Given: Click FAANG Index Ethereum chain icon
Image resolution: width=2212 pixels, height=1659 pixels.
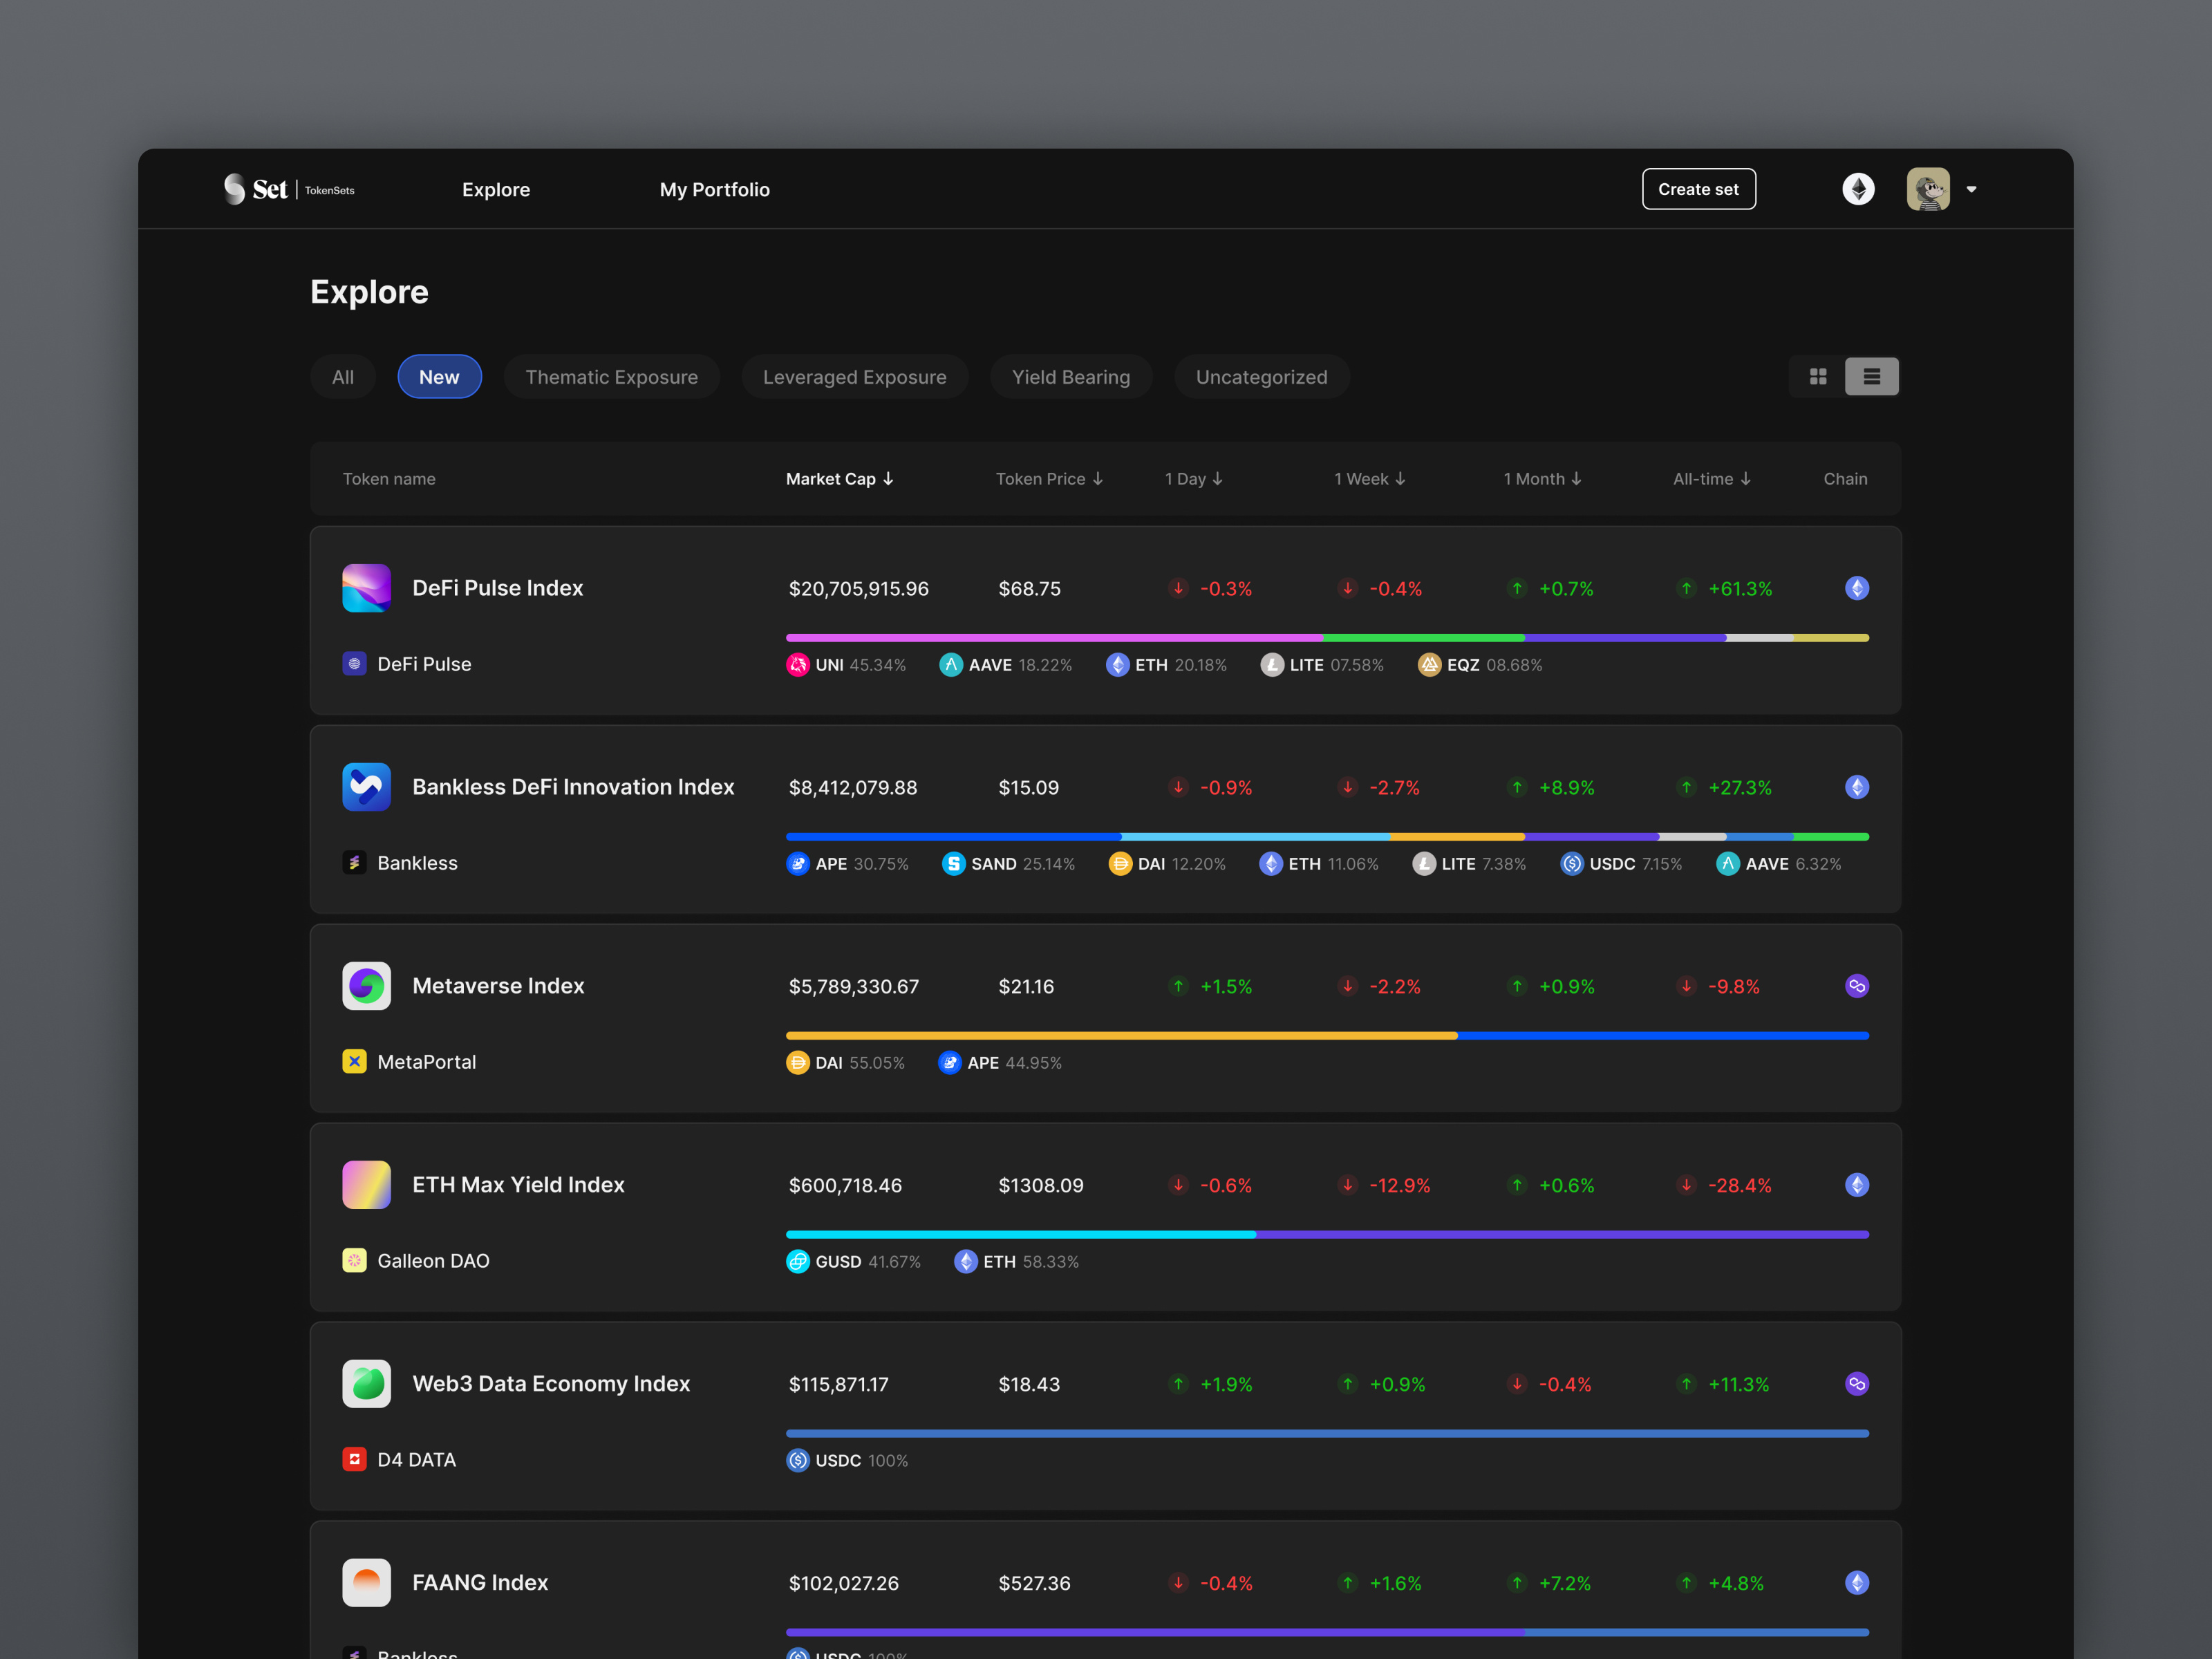Looking at the screenshot, I should coord(1857,1583).
